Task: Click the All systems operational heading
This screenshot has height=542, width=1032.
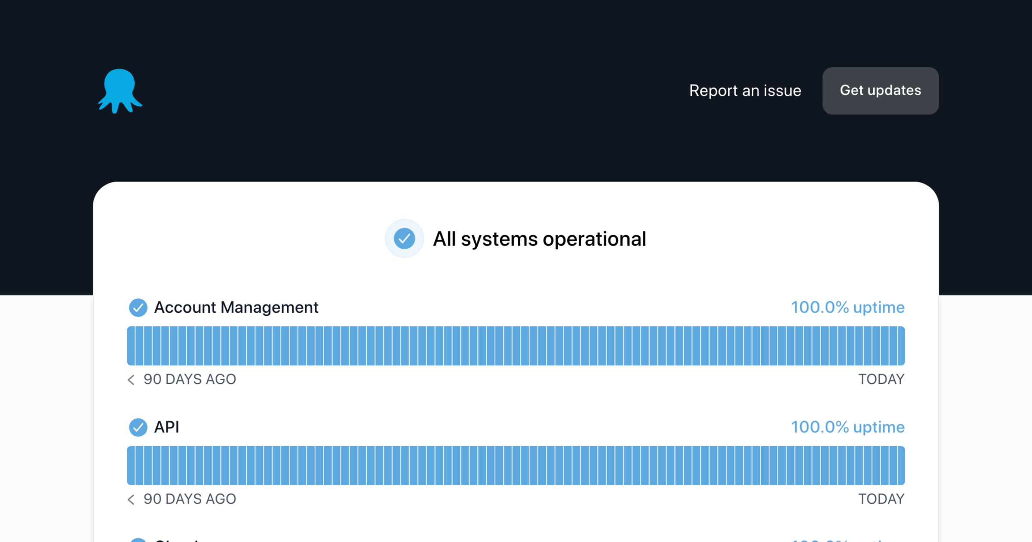Action: click(539, 239)
